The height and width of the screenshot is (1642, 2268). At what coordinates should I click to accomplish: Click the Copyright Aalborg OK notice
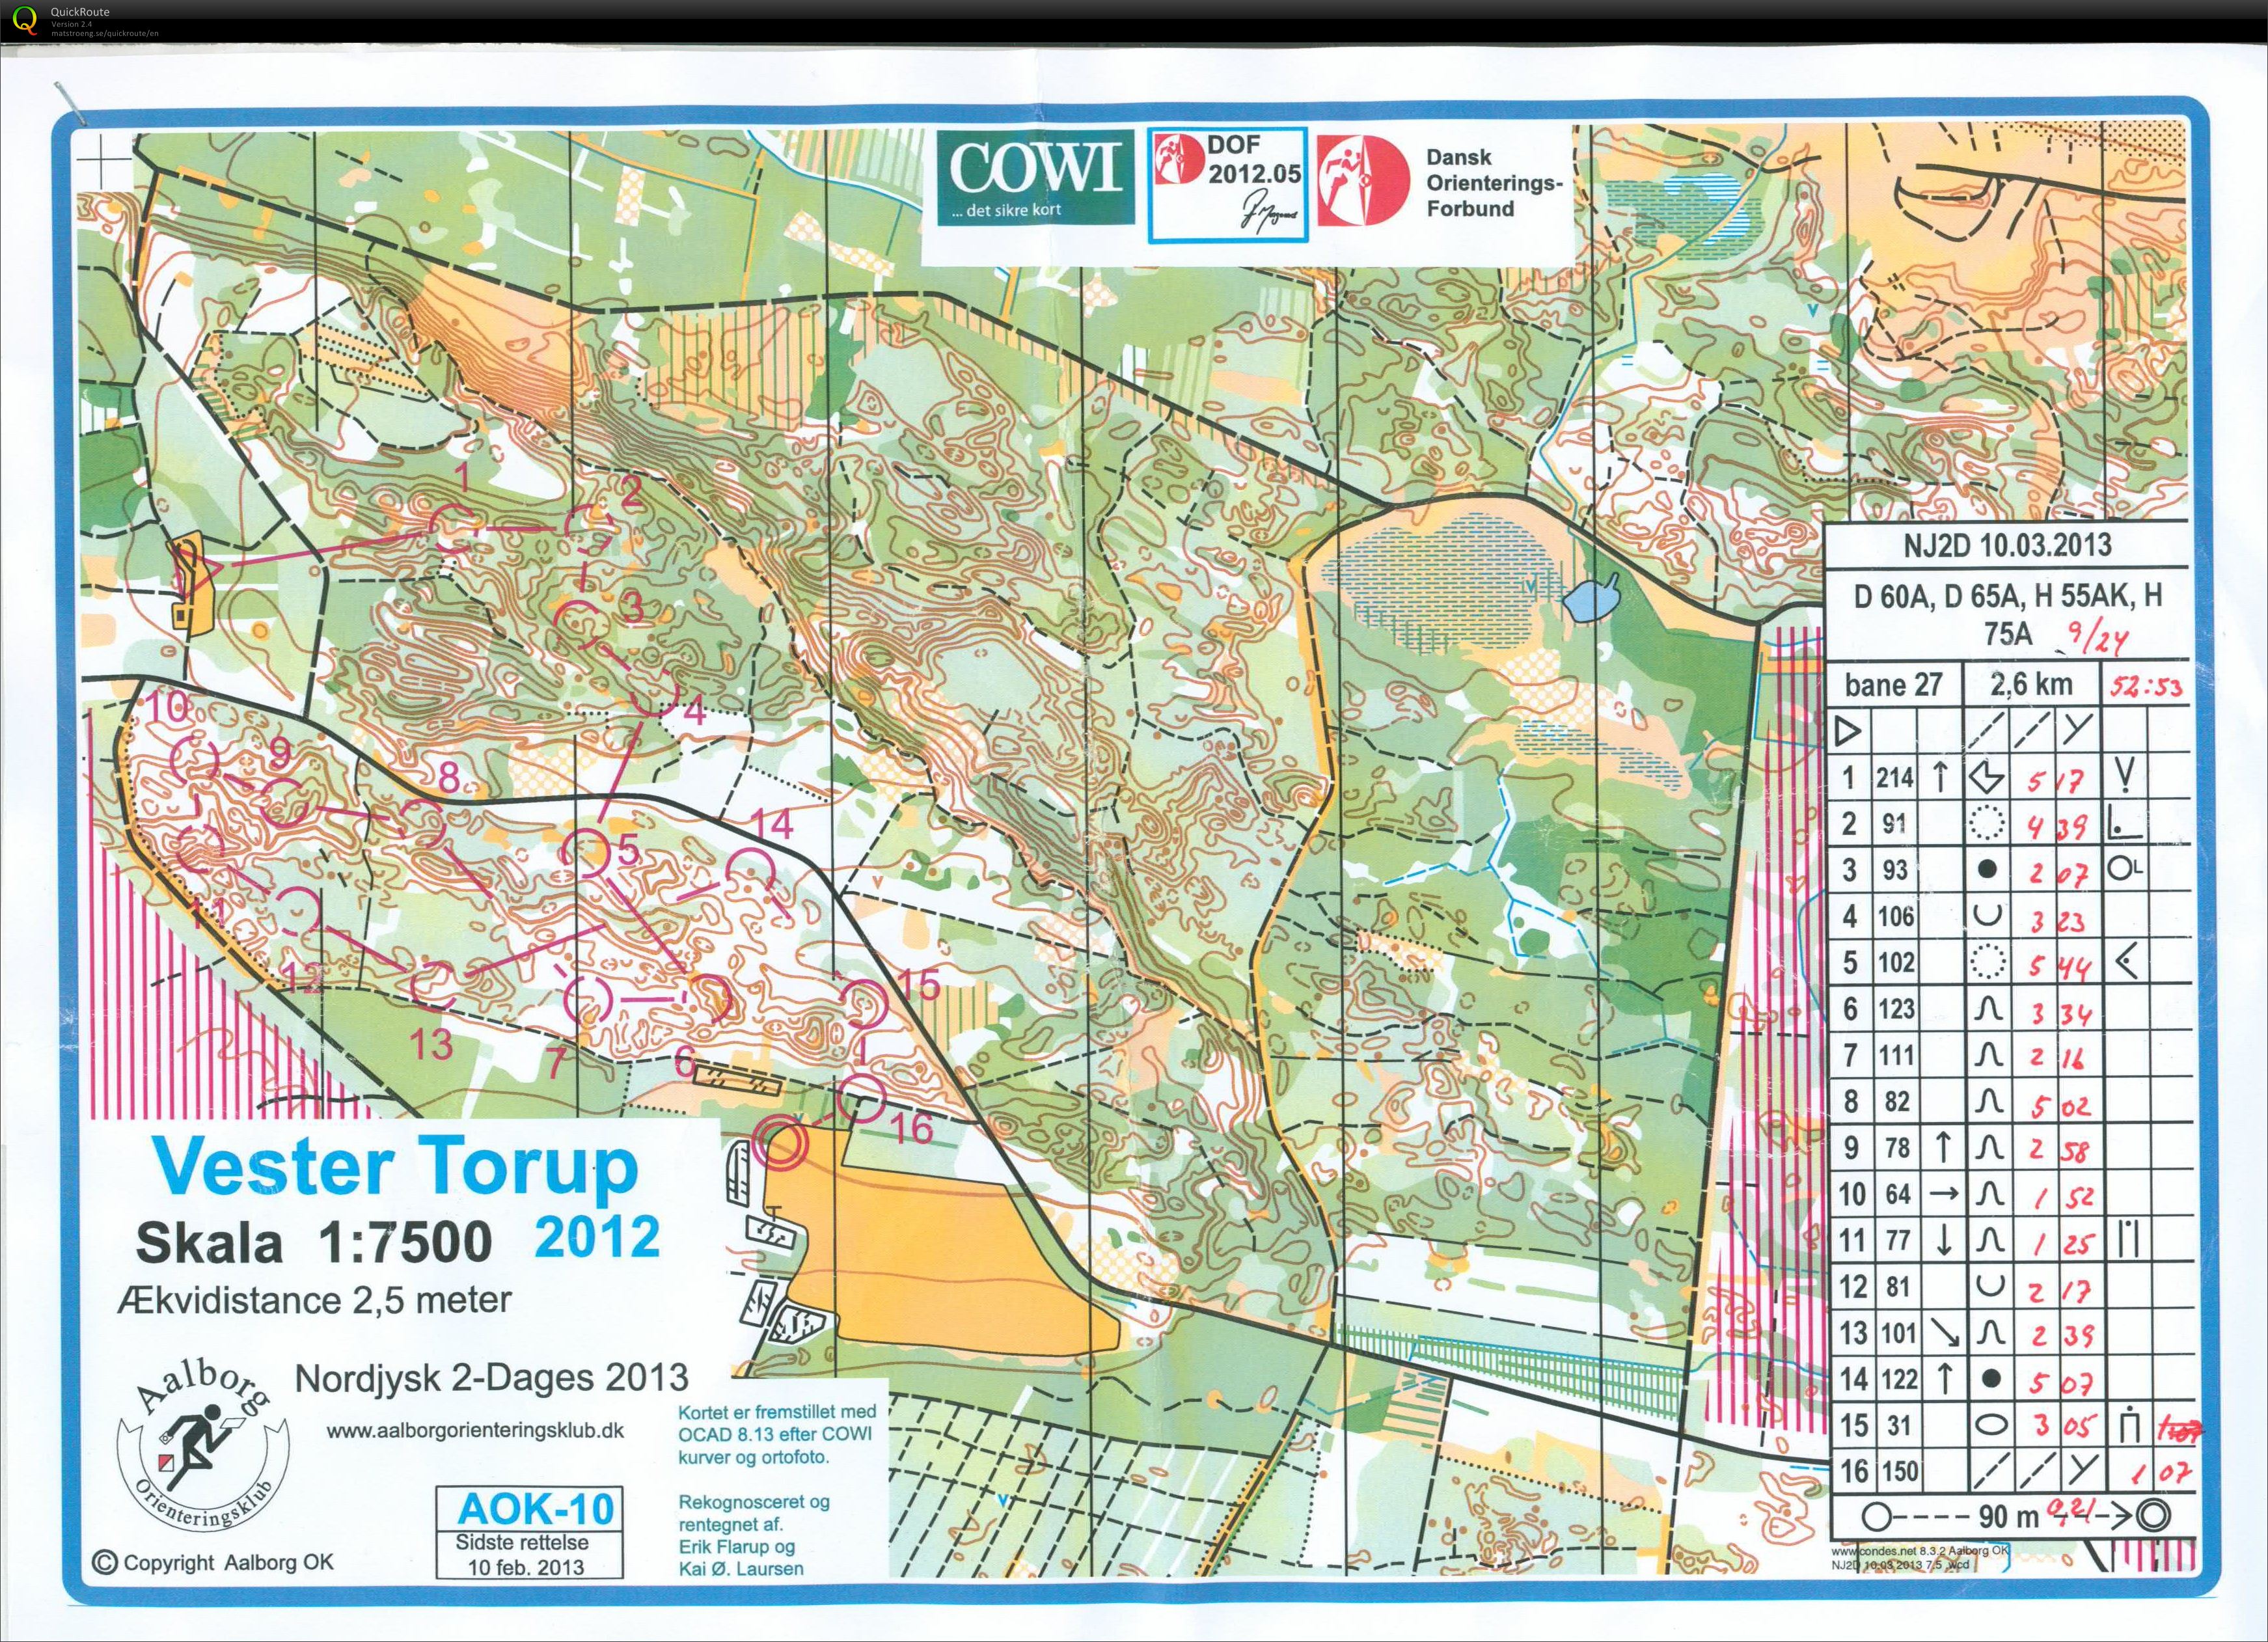pyautogui.click(x=213, y=1562)
